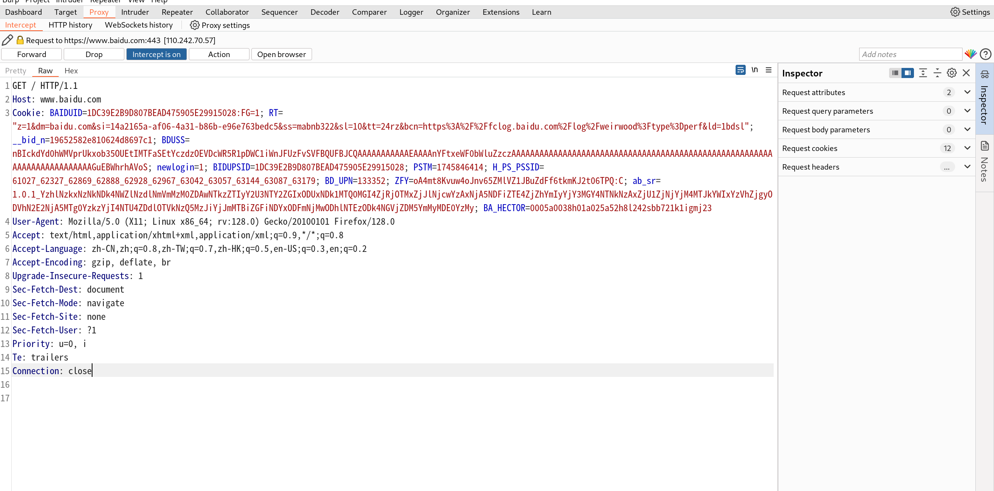
Task: Click the rainbow highlight color picker
Action: tap(970, 54)
